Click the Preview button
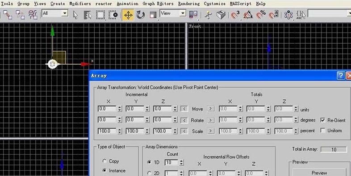The image size is (351, 176). tap(319, 172)
